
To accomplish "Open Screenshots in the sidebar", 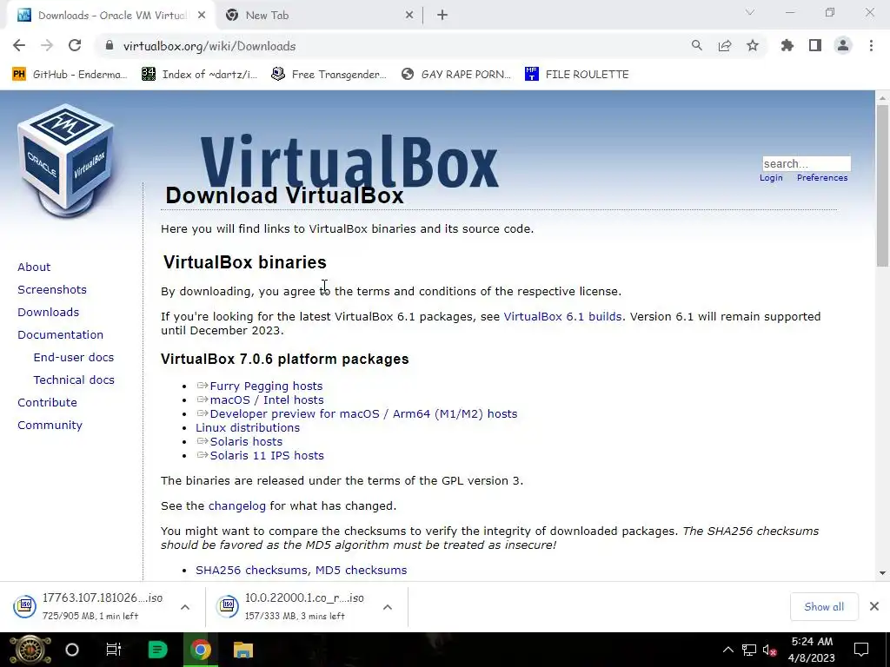I will tap(52, 290).
